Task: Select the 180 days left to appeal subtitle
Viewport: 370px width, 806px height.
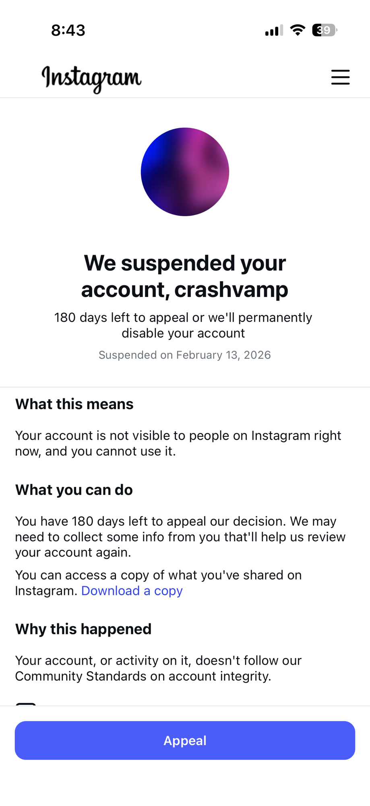Action: tap(183, 325)
